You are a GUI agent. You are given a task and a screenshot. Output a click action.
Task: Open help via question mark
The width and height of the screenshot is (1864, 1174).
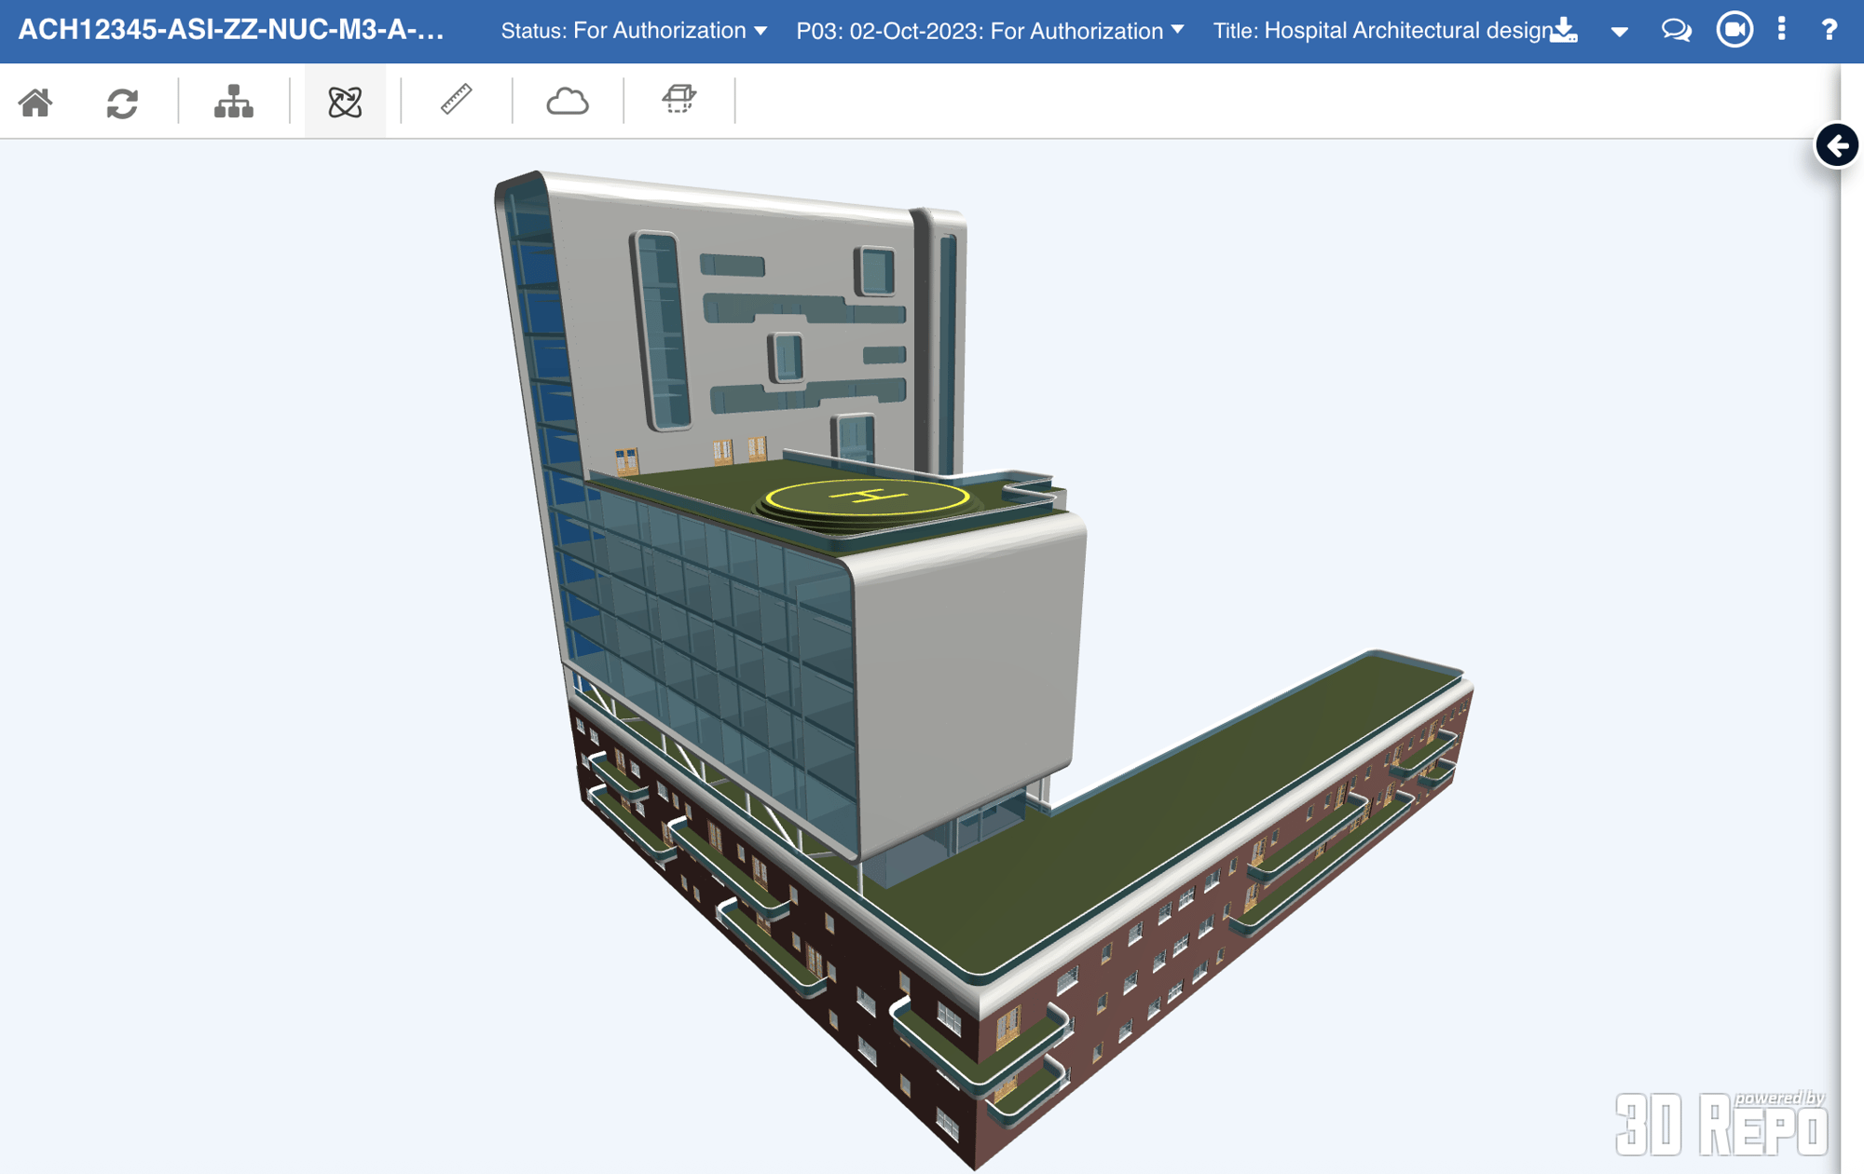[1829, 31]
